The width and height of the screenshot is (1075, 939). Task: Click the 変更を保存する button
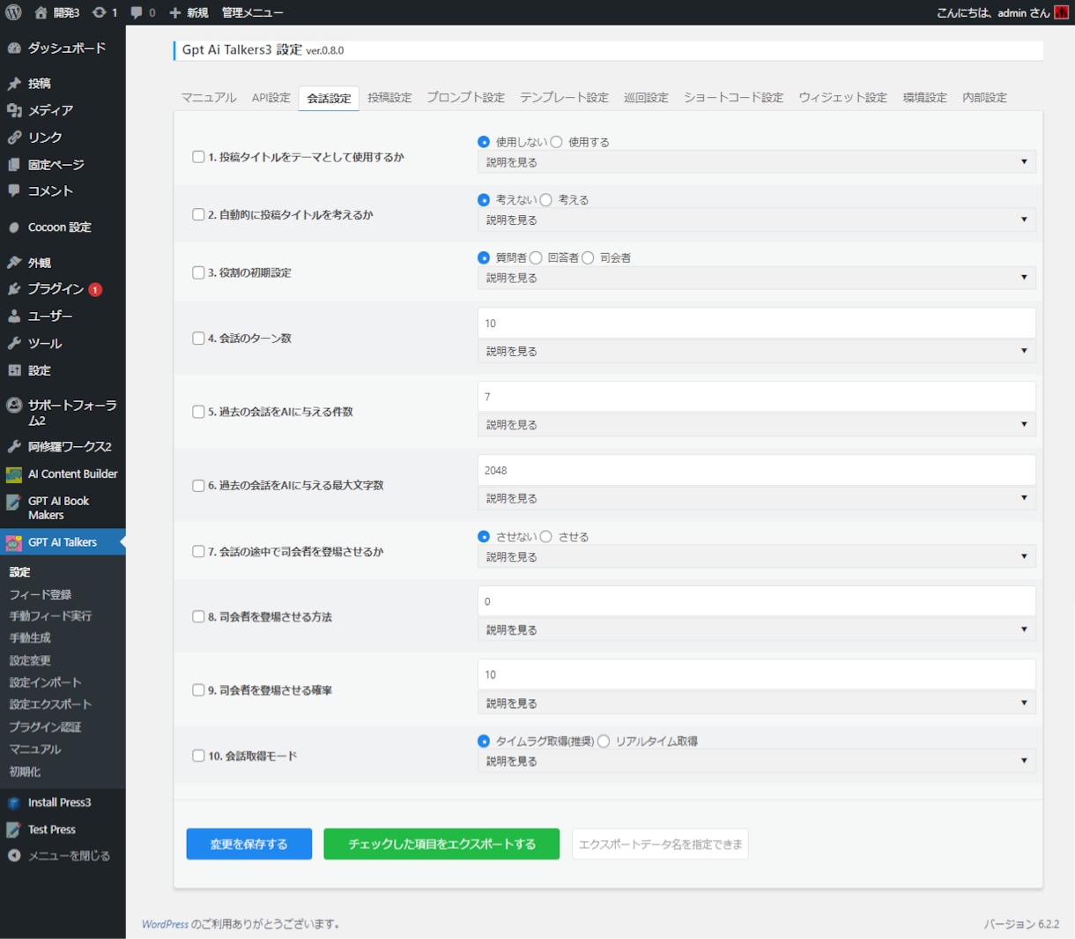pos(249,844)
